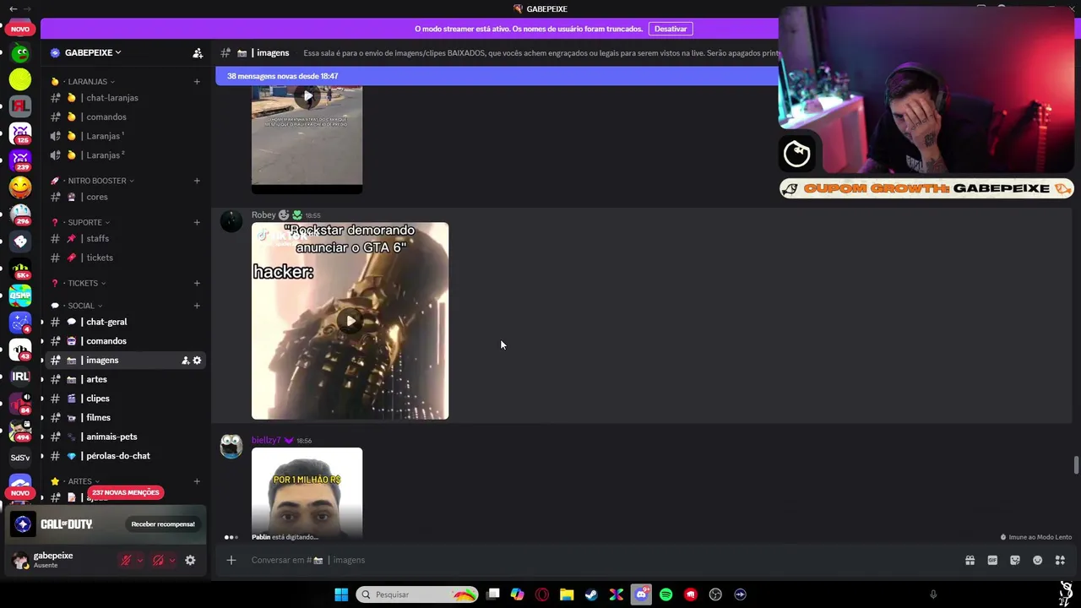The height and width of the screenshot is (608, 1081).
Task: Play the top street video clip
Action: click(x=307, y=96)
